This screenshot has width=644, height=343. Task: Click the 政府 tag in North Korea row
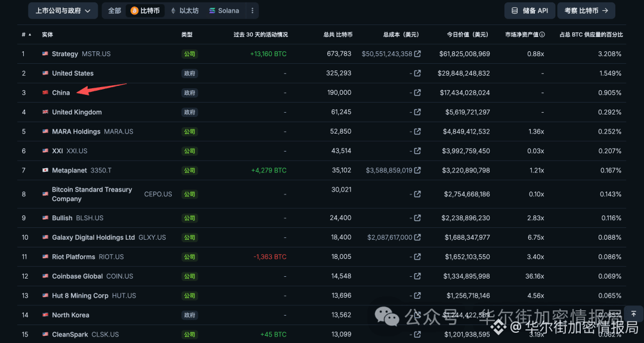[190, 314]
